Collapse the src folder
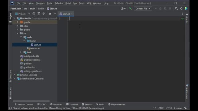This screenshot has width=198, height=111. (x=18, y=33)
